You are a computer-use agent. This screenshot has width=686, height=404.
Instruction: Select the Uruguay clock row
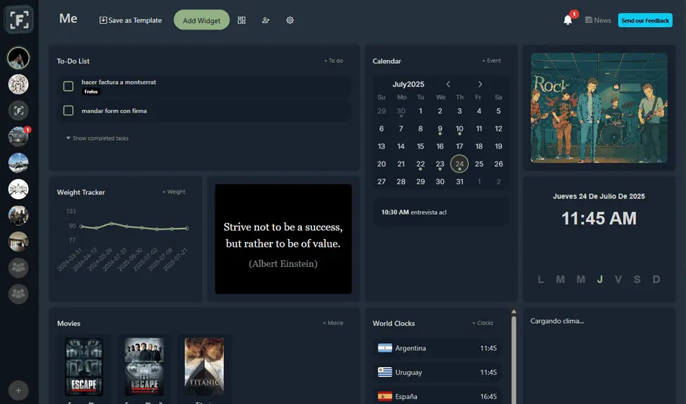click(x=438, y=372)
